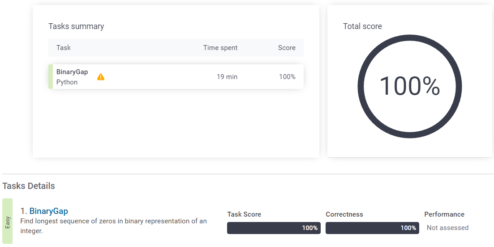The image size is (494, 247).
Task: Click the 19 min time value
Action: (x=227, y=77)
